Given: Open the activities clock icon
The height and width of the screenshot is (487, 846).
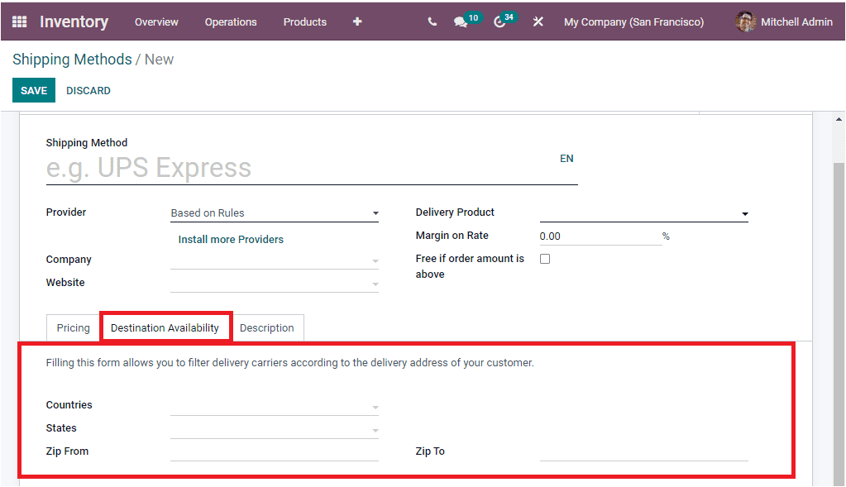Looking at the screenshot, I should tap(499, 21).
